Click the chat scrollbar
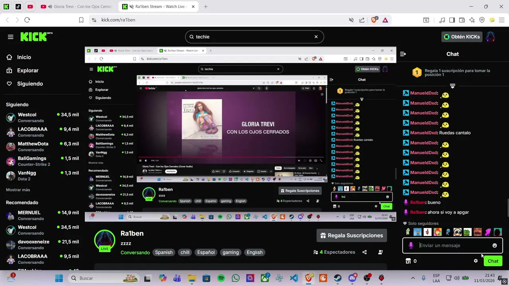509x286 pixels. pos(508,207)
